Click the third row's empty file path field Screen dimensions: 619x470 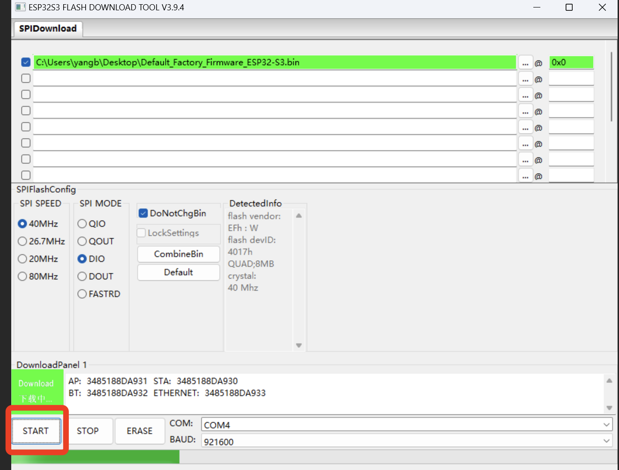point(274,95)
